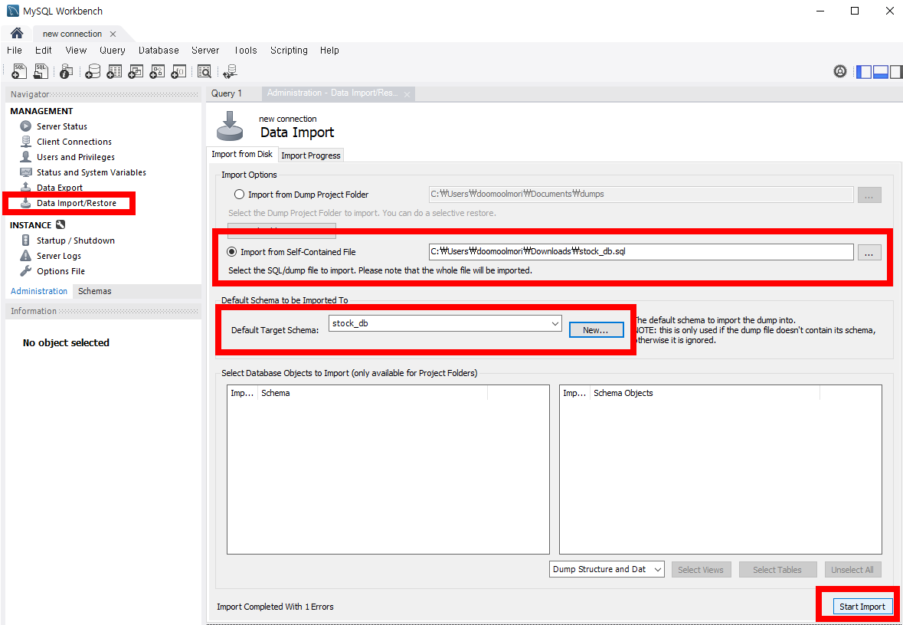Click the Options File wrench icon
This screenshot has width=903, height=625.
(x=26, y=270)
